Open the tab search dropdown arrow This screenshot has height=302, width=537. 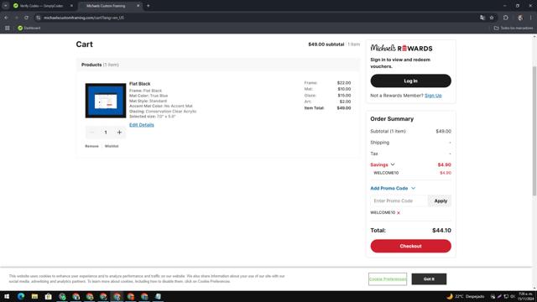[x=6, y=6]
